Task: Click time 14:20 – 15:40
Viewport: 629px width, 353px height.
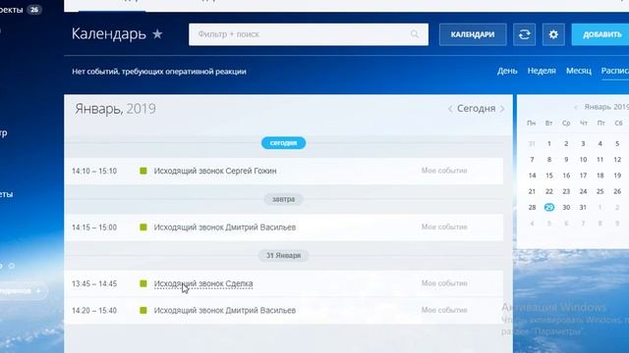Action: point(94,310)
